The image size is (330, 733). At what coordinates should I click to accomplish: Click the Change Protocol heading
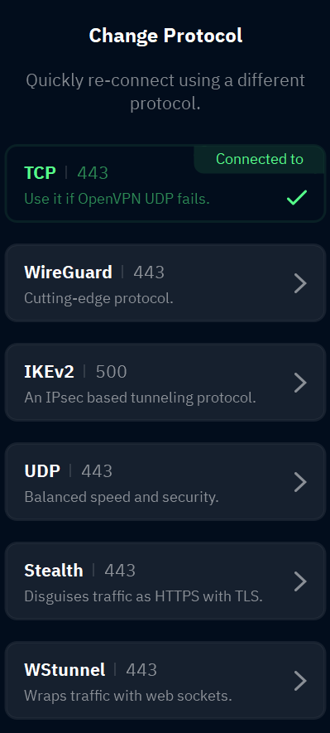(165, 36)
